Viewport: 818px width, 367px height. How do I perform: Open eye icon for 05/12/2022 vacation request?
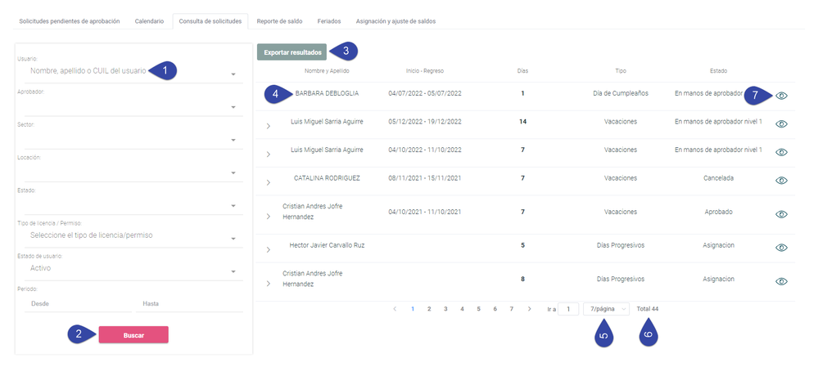coord(781,124)
